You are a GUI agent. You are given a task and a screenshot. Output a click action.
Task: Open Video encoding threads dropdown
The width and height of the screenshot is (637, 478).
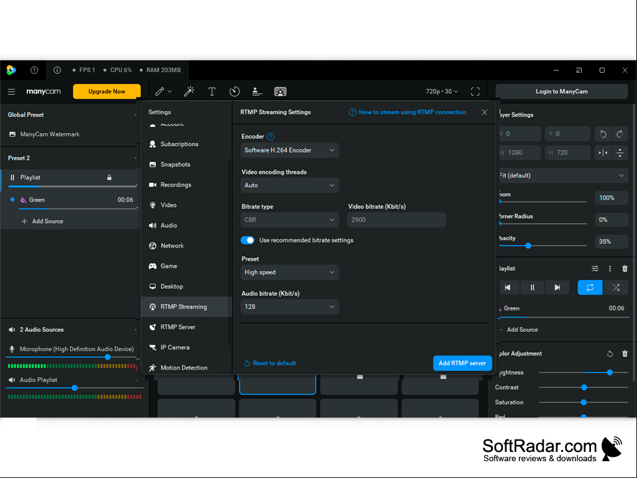click(290, 185)
